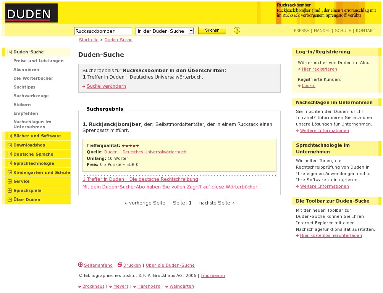
Task: Open Die Wörterbücher sidebar item
Action: pos(33,78)
